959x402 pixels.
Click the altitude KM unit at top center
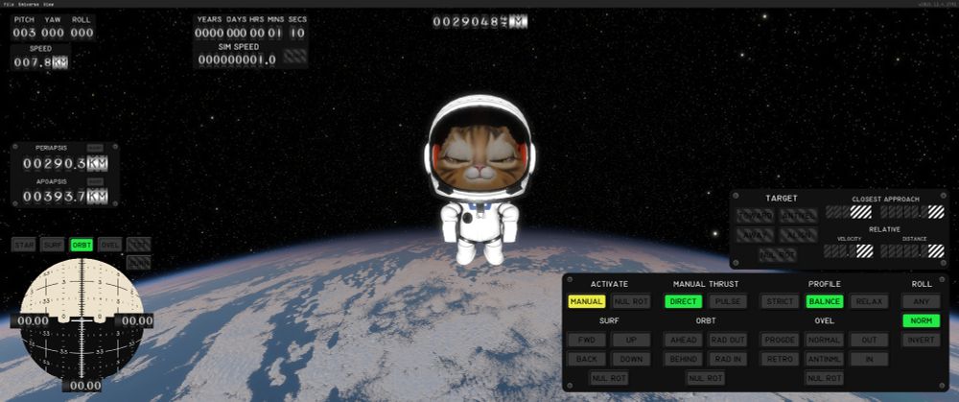[518, 22]
